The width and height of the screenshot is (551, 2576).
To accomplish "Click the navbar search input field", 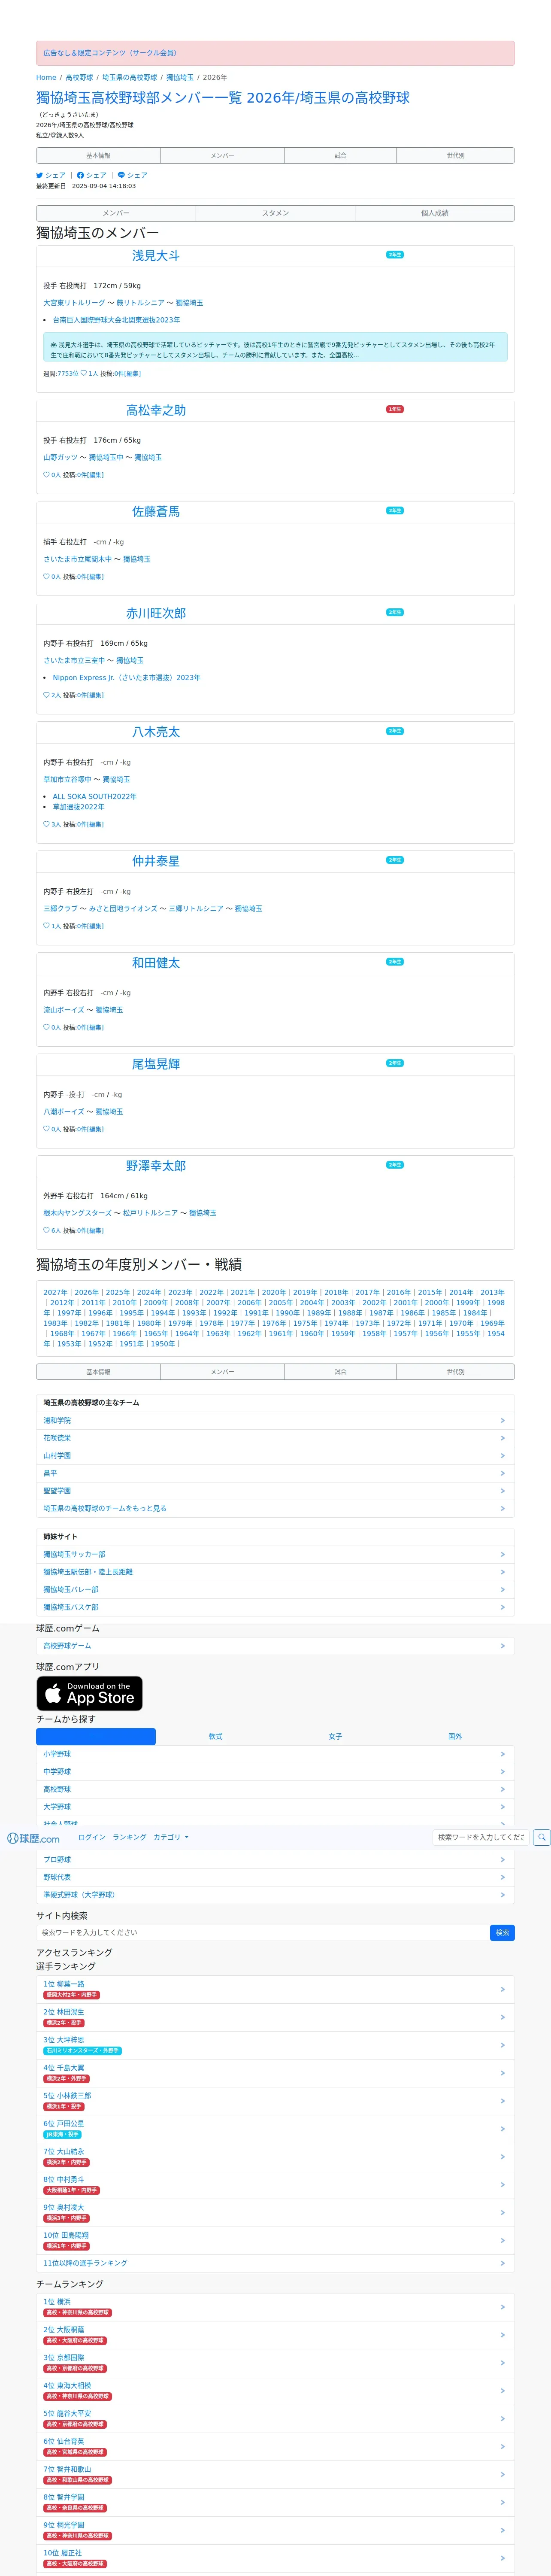I will tap(481, 1837).
